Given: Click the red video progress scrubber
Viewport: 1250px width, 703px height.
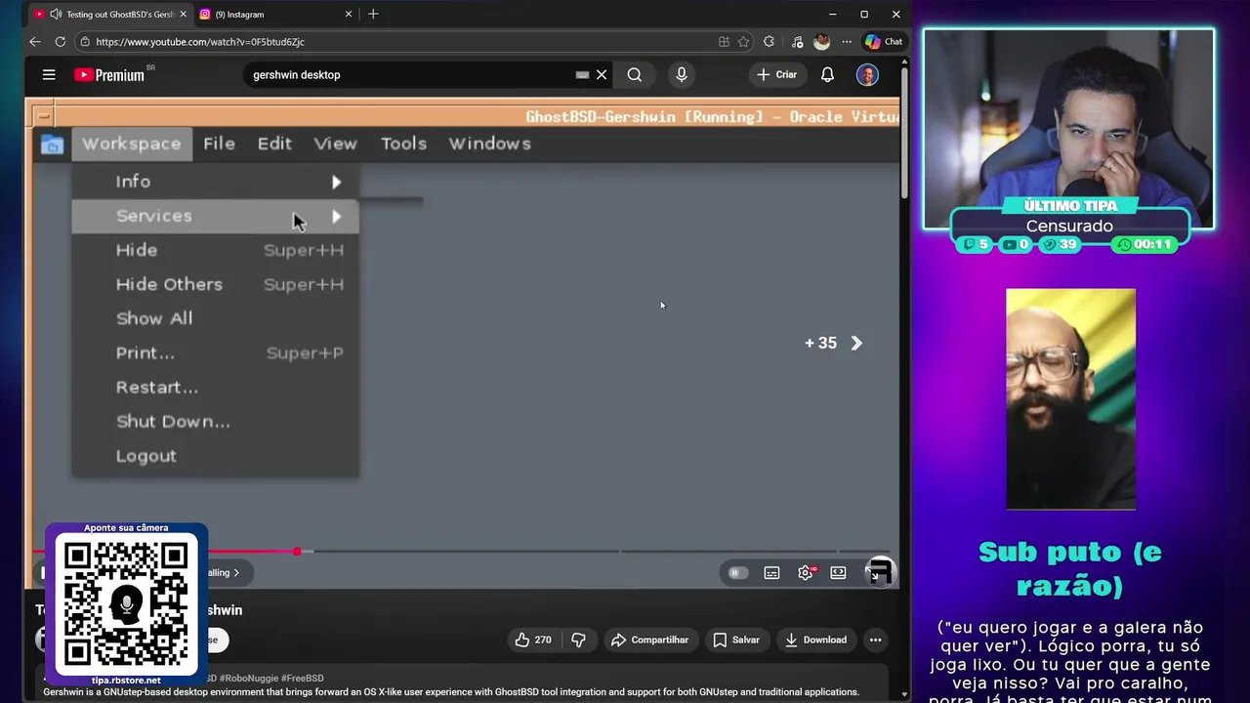Looking at the screenshot, I should click(x=297, y=552).
